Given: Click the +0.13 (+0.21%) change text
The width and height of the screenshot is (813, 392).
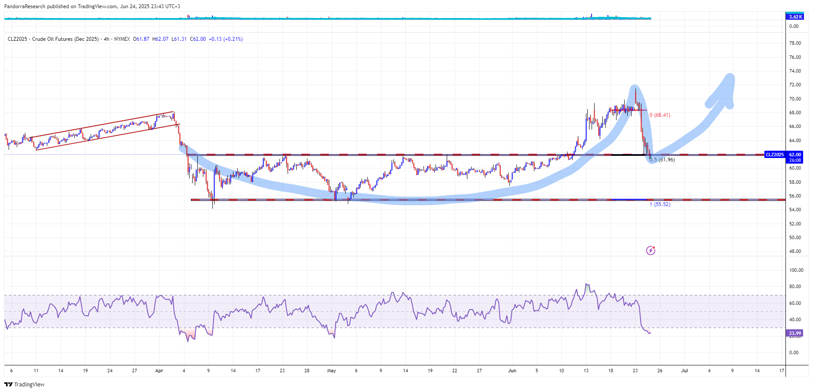Looking at the screenshot, I should tap(226, 39).
